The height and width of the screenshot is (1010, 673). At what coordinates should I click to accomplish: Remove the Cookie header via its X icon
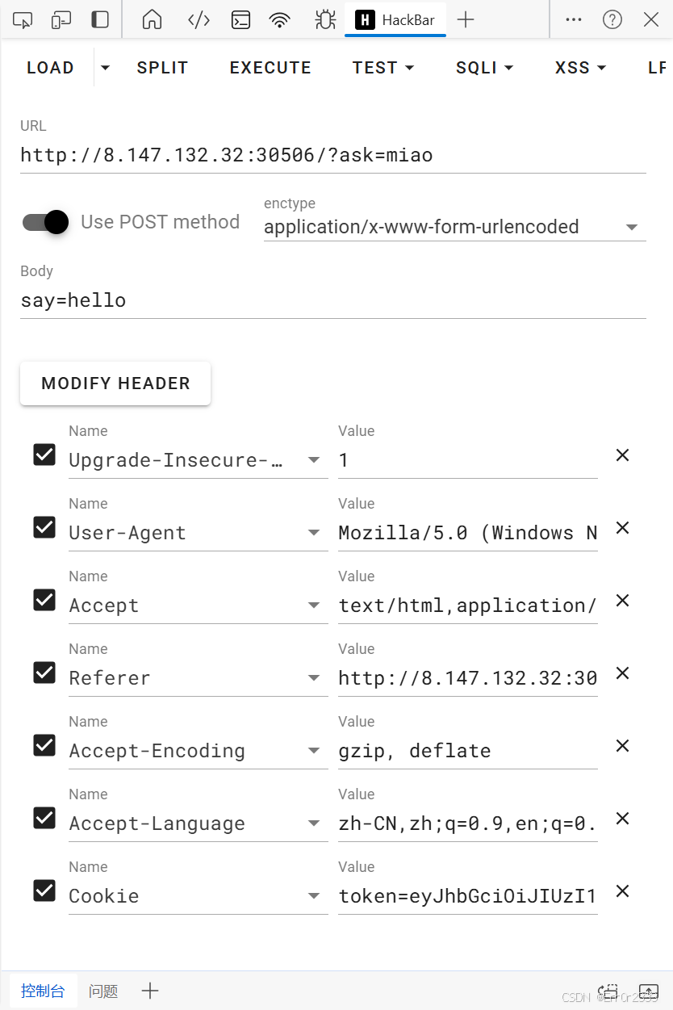tap(621, 891)
